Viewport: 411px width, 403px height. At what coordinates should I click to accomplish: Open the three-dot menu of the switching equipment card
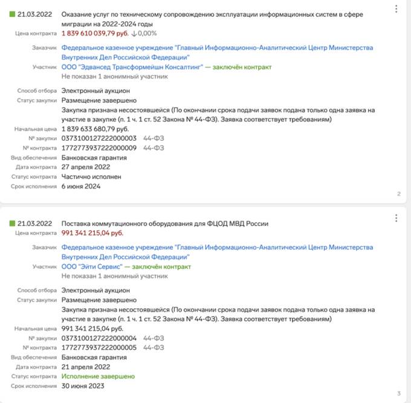click(396, 218)
